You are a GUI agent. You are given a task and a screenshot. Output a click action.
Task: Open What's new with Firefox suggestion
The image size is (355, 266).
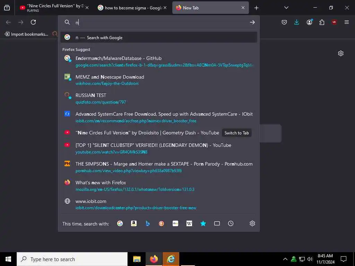(159, 186)
